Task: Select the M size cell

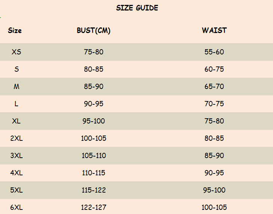Action: click(16, 86)
